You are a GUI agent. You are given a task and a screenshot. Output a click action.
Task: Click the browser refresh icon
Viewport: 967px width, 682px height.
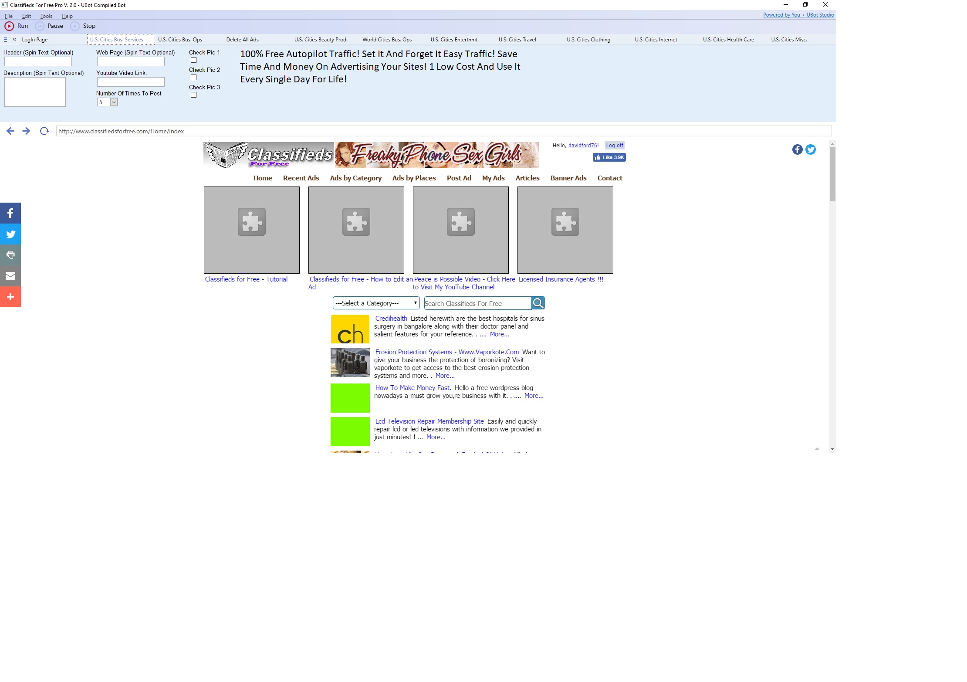tap(44, 131)
